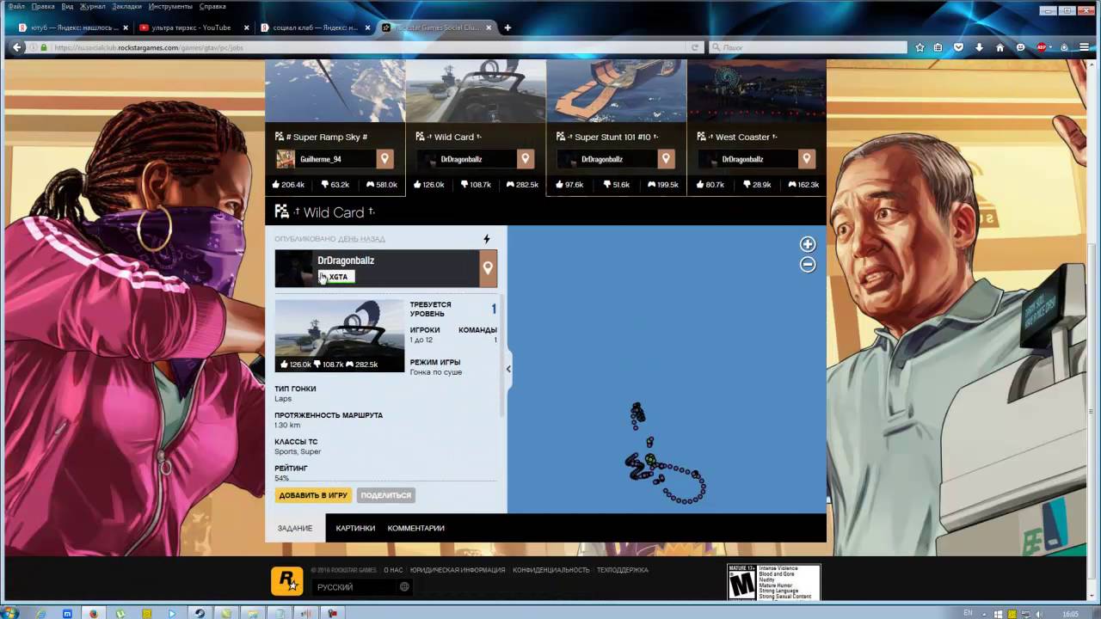This screenshot has height=619, width=1101.
Task: Click the Adblock Plus icon
Action: (x=1042, y=47)
